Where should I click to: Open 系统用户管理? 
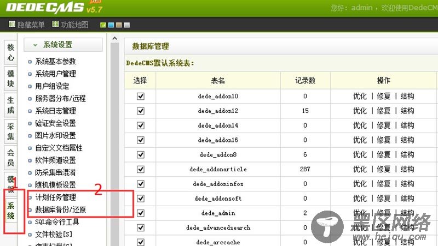55,74
